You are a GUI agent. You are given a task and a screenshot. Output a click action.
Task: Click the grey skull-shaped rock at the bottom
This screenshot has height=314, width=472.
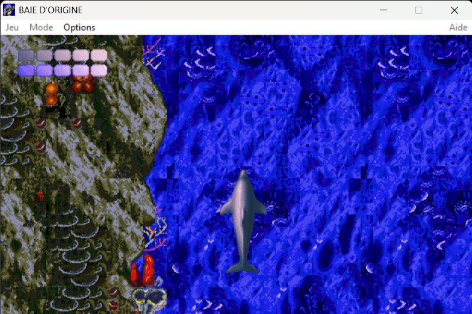click(x=149, y=299)
